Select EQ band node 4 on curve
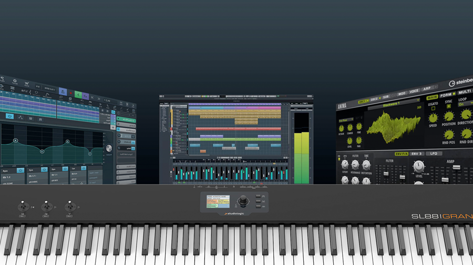473x265 pixels. coord(16,140)
